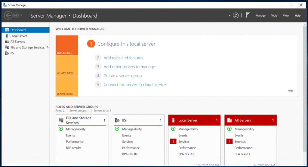
Task: Open Services in the Local Server tile
Action: pos(184,141)
